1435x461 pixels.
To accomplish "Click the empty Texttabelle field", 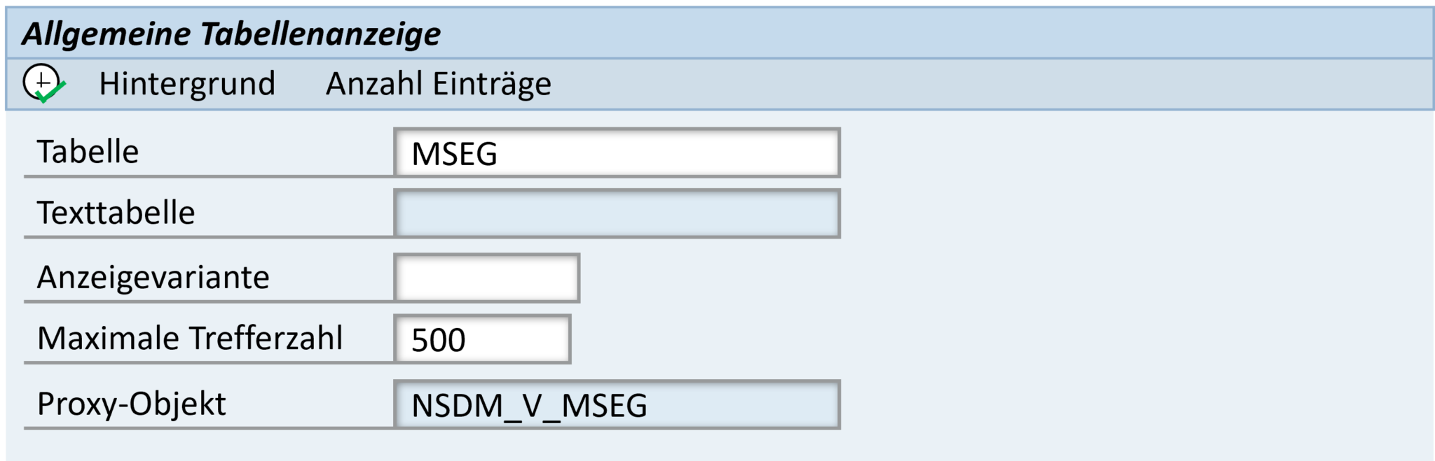I will coord(617,214).
